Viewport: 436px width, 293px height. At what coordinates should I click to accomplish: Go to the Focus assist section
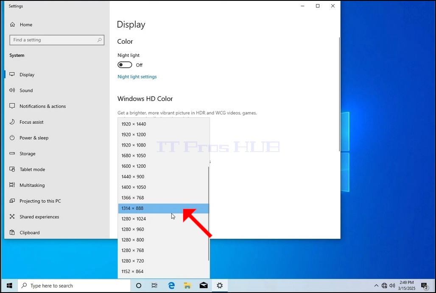click(x=31, y=122)
